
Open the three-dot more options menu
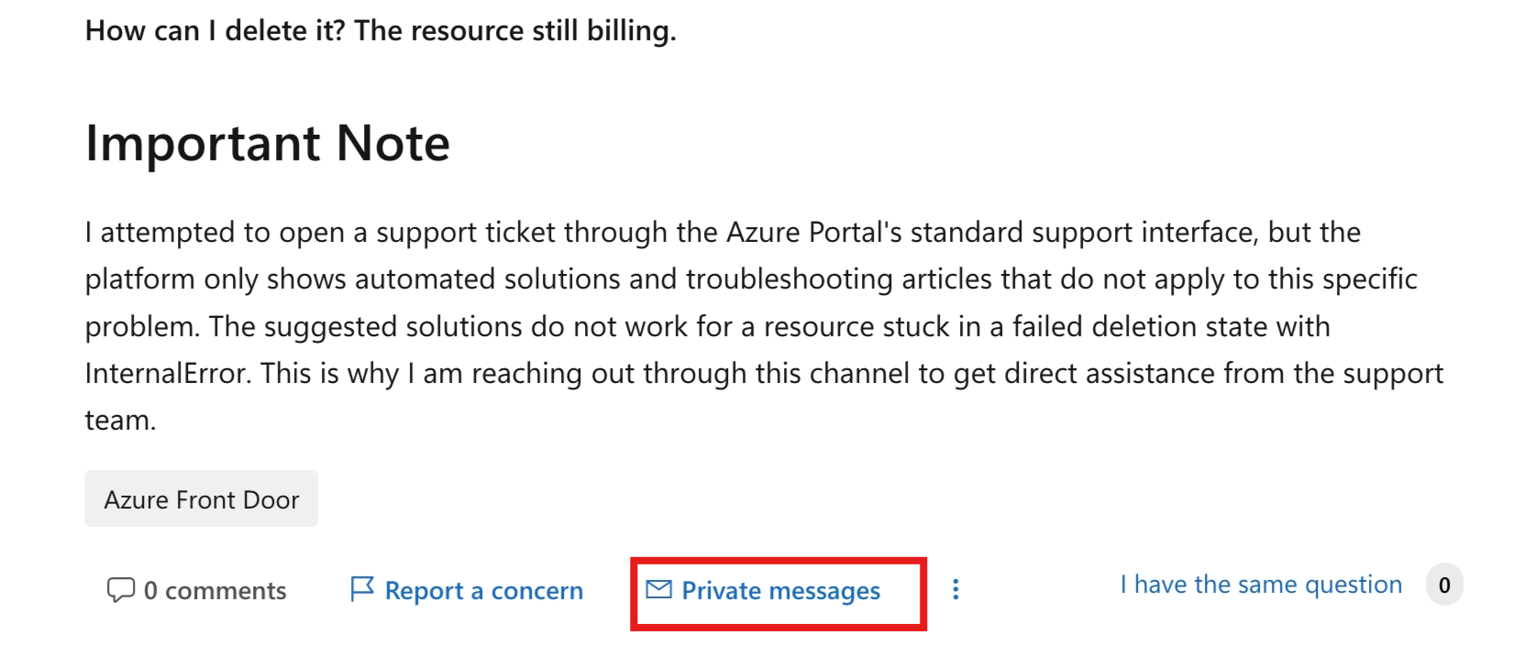(955, 589)
